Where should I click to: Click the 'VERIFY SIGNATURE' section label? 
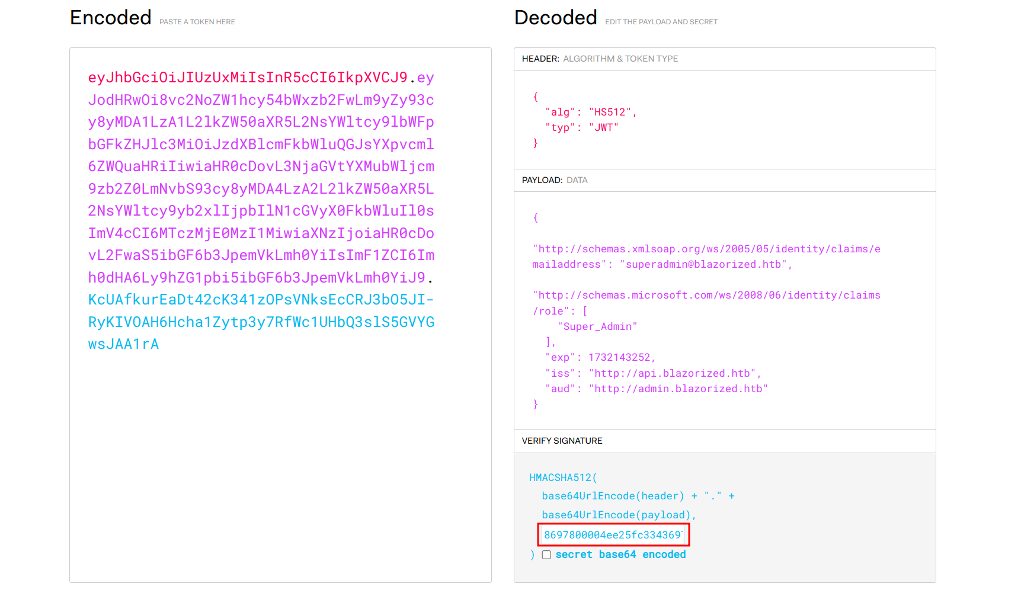pos(562,441)
